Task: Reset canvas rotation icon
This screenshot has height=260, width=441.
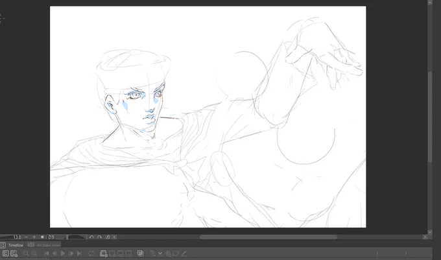Action: click(x=108, y=237)
